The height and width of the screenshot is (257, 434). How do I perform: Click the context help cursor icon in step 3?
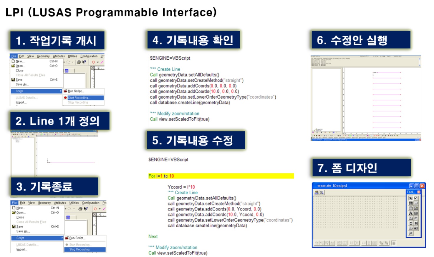point(86,209)
